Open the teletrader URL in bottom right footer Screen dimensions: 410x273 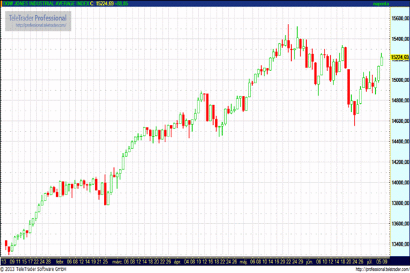[x=374, y=268]
